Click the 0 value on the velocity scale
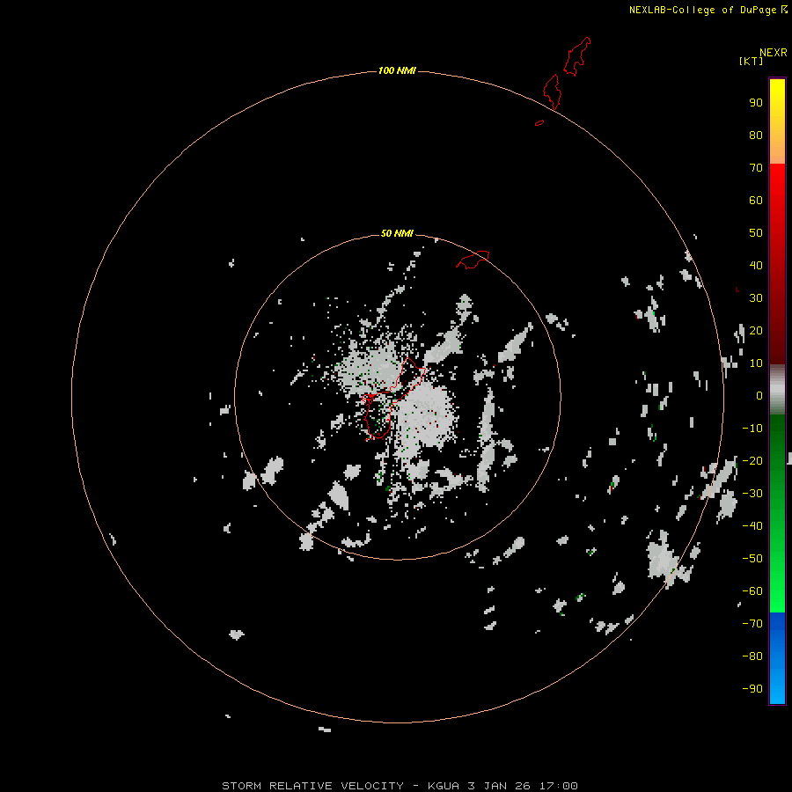Screen dimensions: 792x792 click(x=759, y=396)
